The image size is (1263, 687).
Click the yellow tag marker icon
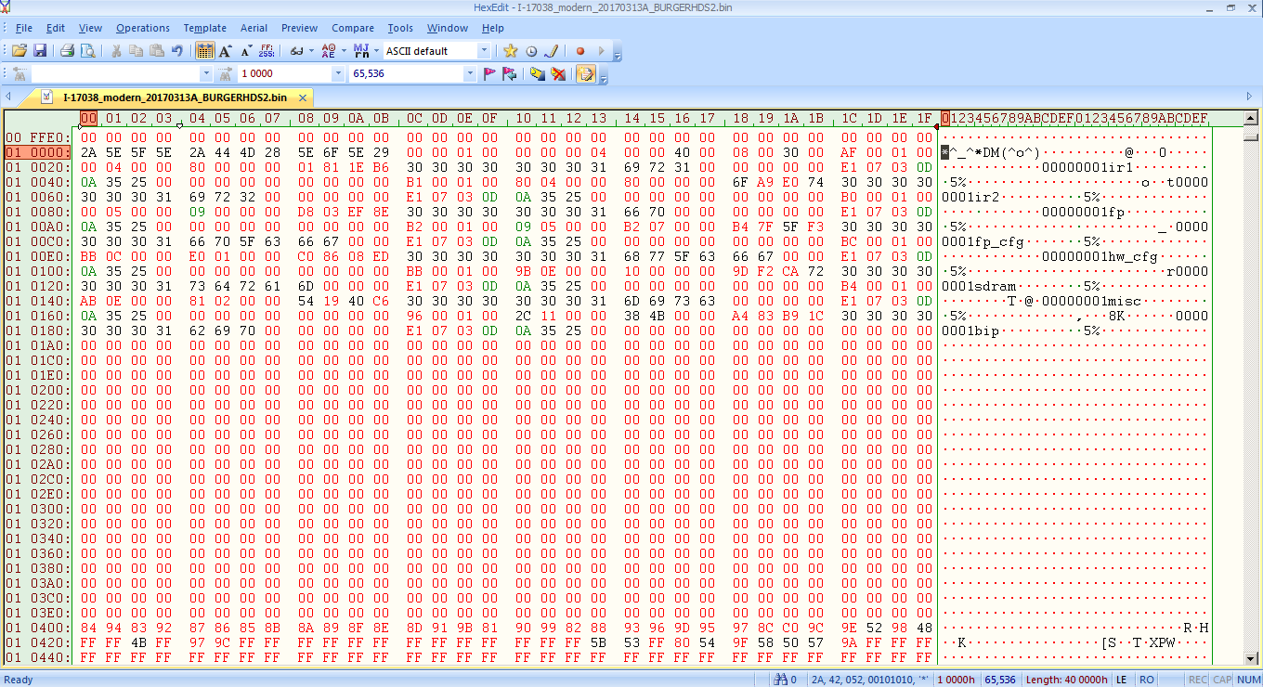click(537, 73)
